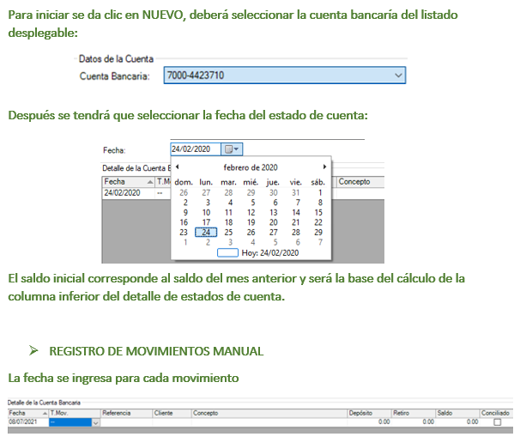Select day 20 in the calendar

point(273,222)
